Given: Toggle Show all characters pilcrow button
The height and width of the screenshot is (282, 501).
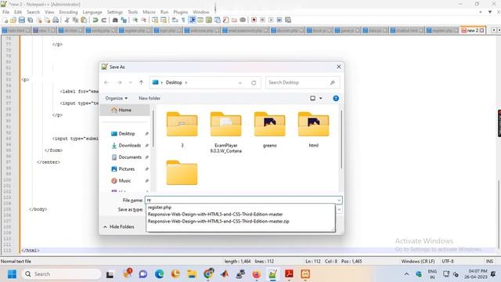Looking at the screenshot, I should click(x=183, y=20).
